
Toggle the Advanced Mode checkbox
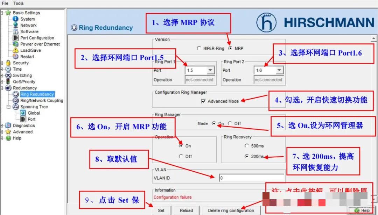click(x=203, y=101)
